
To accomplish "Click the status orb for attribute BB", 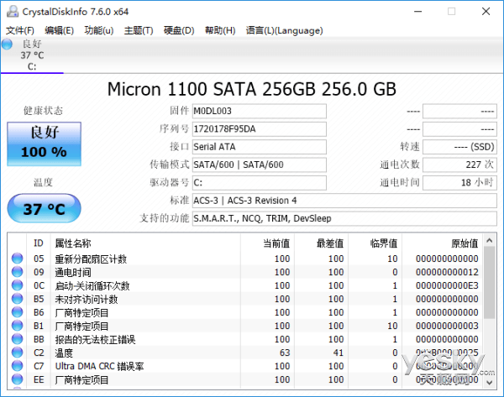I will 17,339.
